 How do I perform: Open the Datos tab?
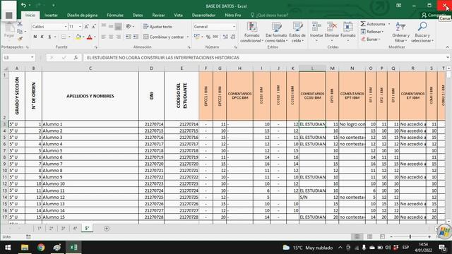138,15
